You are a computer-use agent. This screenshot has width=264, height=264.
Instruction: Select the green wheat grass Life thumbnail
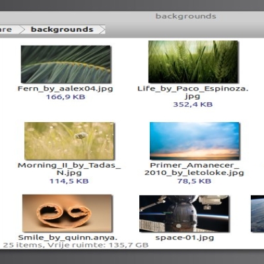pos(193,61)
